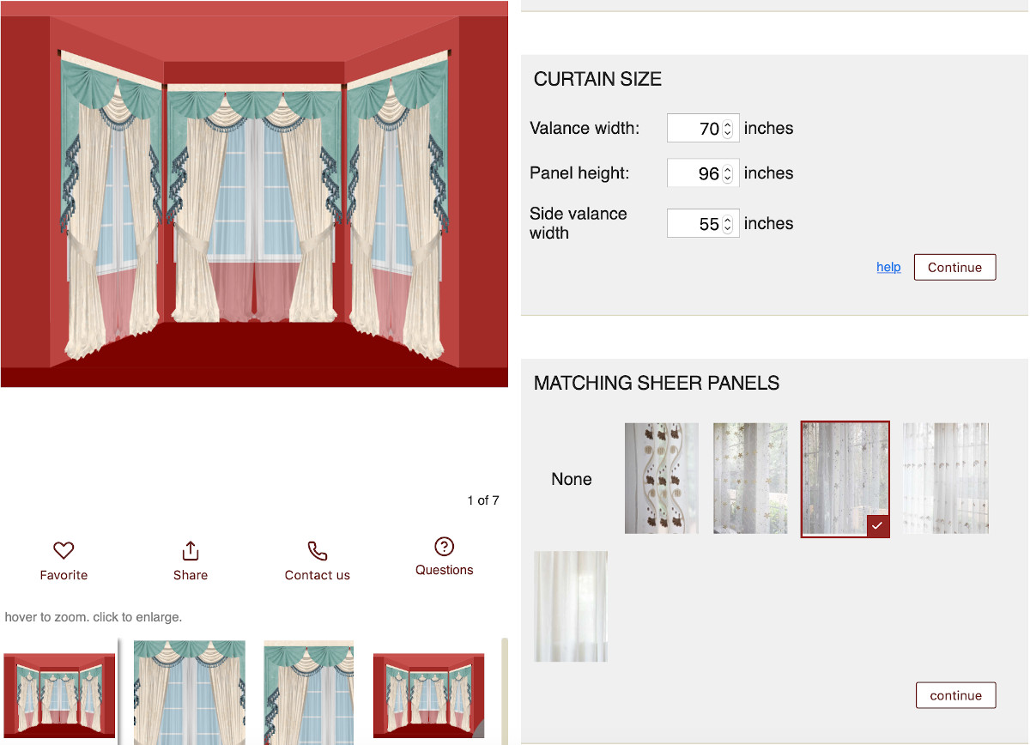Click the main bay window curtain image
Viewport: 1030px width, 745px height.
254,194
